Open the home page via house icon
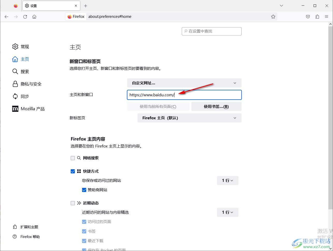The image size is (333, 251). tap(34, 17)
